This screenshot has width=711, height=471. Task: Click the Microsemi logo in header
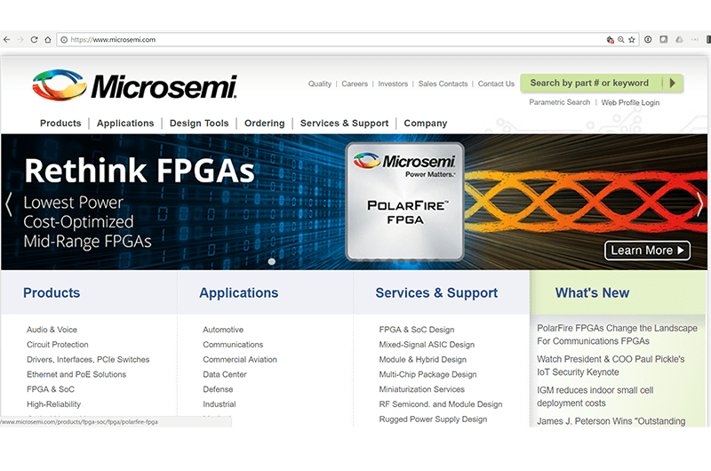pos(135,85)
